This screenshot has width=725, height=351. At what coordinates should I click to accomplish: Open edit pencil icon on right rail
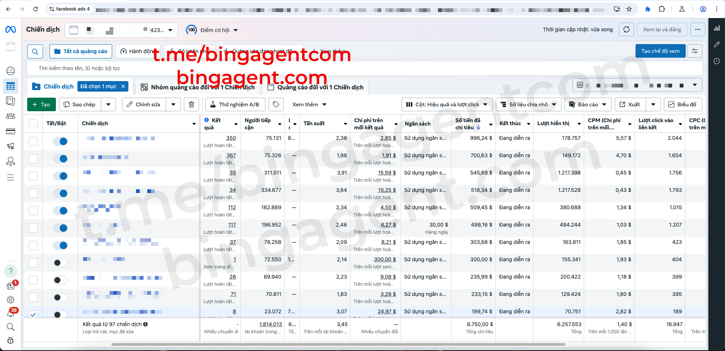pos(717,44)
